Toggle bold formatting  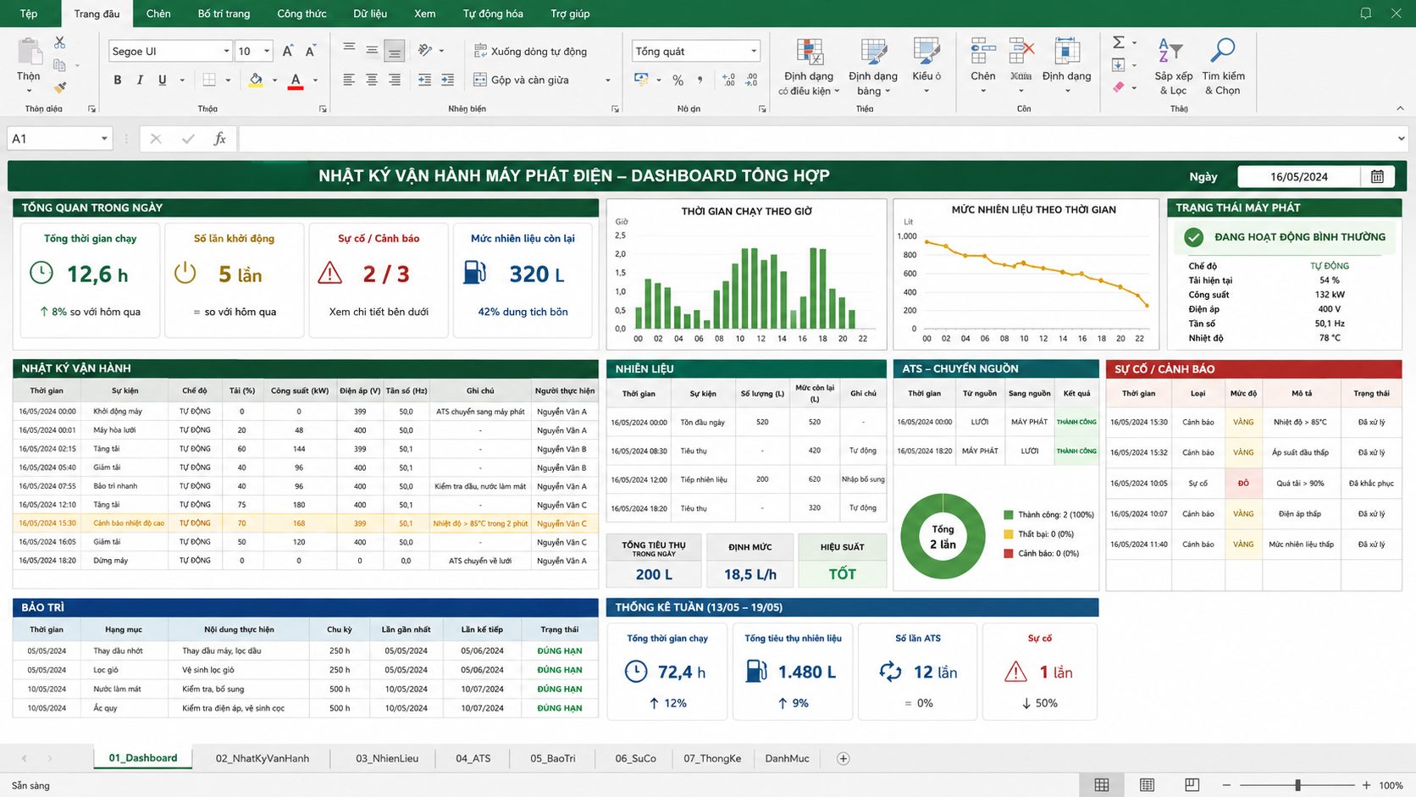pos(117,80)
